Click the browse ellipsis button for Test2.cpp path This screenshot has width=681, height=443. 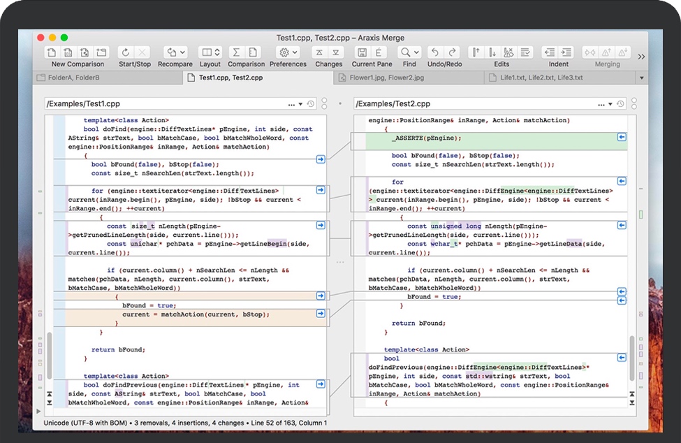pos(600,104)
